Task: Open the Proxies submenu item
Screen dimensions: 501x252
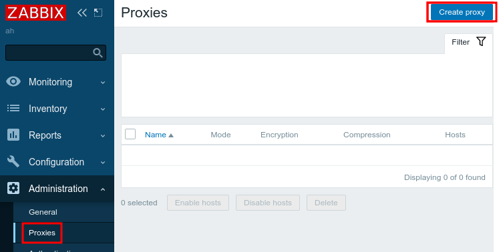Action: tap(42, 233)
